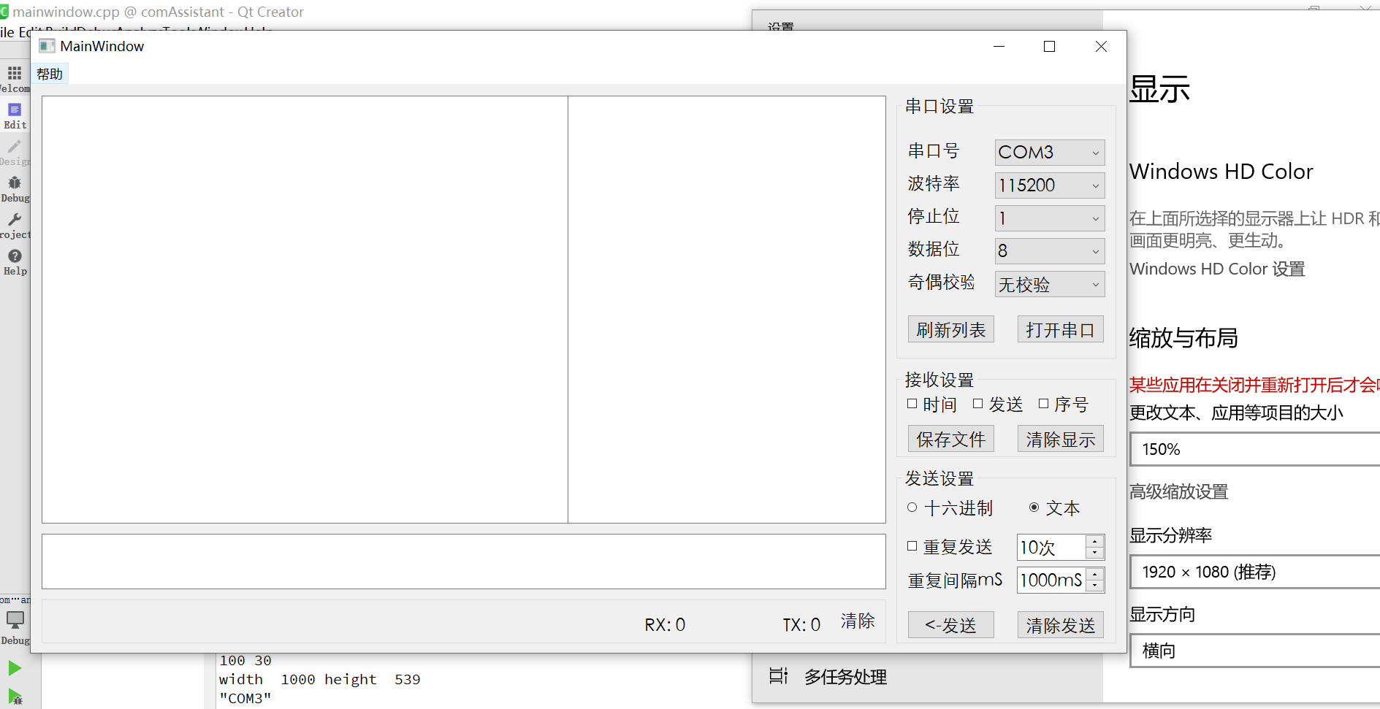Screen dimensions: 1380x709
Task: Click the TX: 0 counter label
Action: click(801, 625)
